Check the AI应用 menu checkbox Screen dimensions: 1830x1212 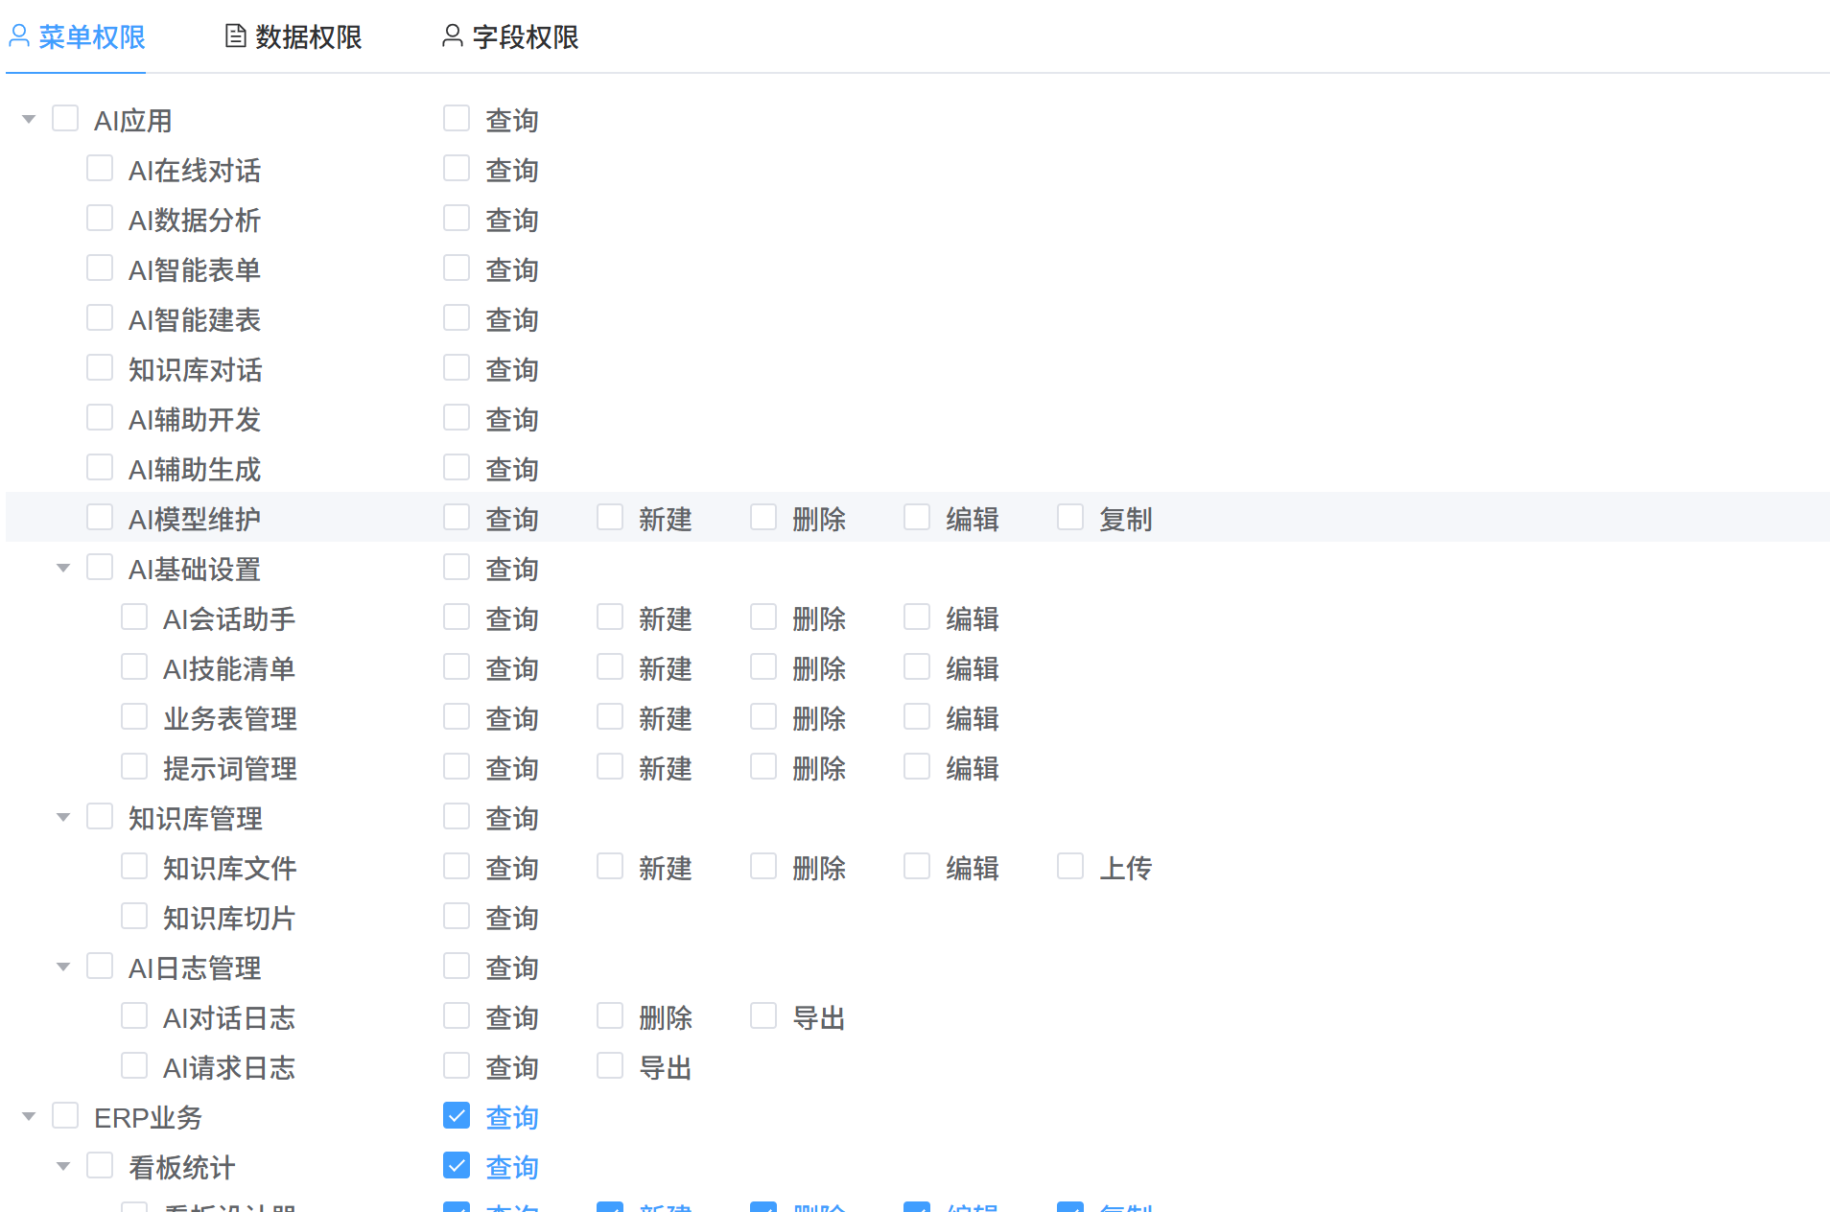pyautogui.click(x=65, y=119)
